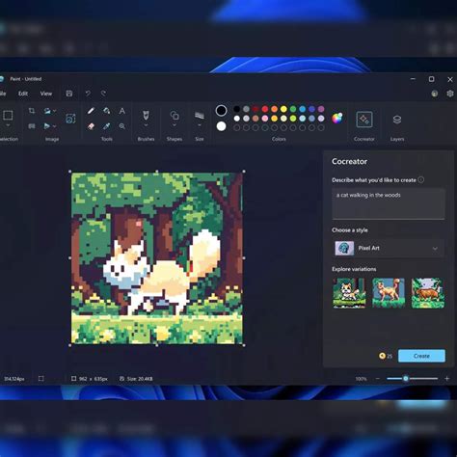Click the Redo arrow

pyautogui.click(x=103, y=94)
